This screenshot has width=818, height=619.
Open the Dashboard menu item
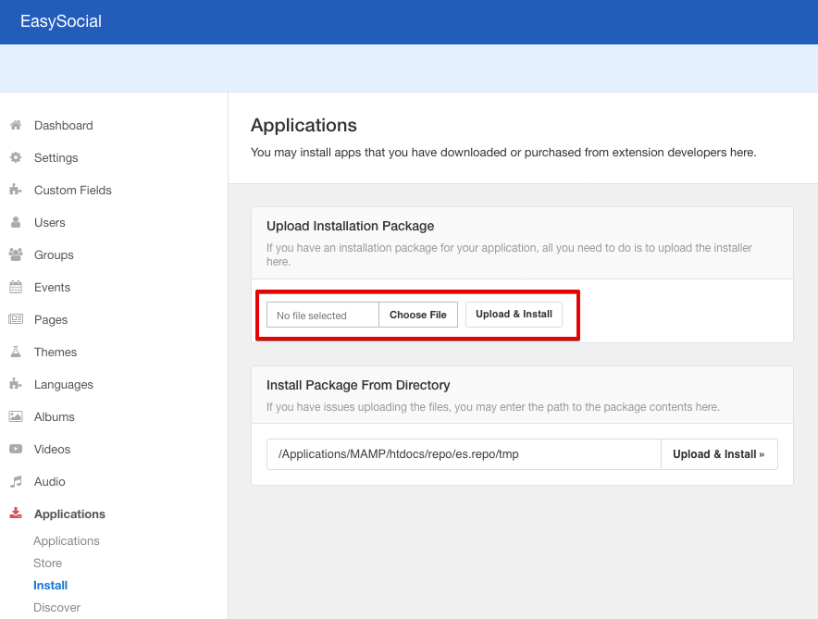[x=64, y=125]
